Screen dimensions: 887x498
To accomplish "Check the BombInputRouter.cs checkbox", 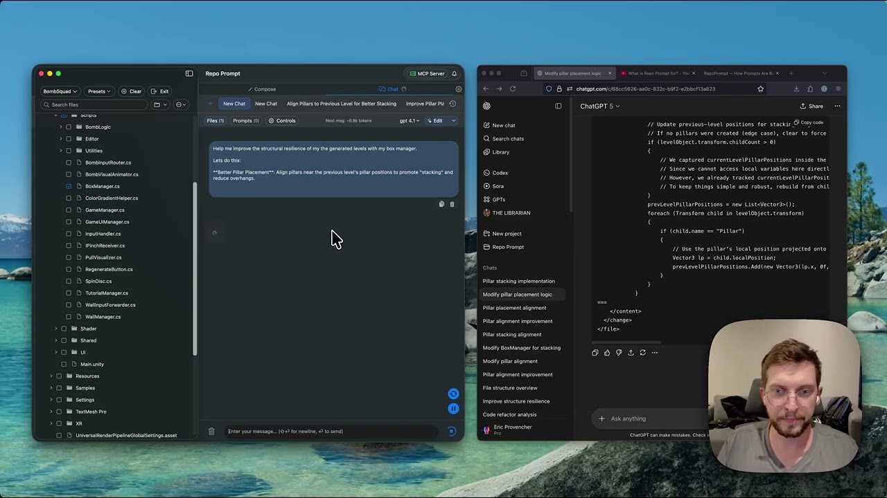I will (x=69, y=163).
